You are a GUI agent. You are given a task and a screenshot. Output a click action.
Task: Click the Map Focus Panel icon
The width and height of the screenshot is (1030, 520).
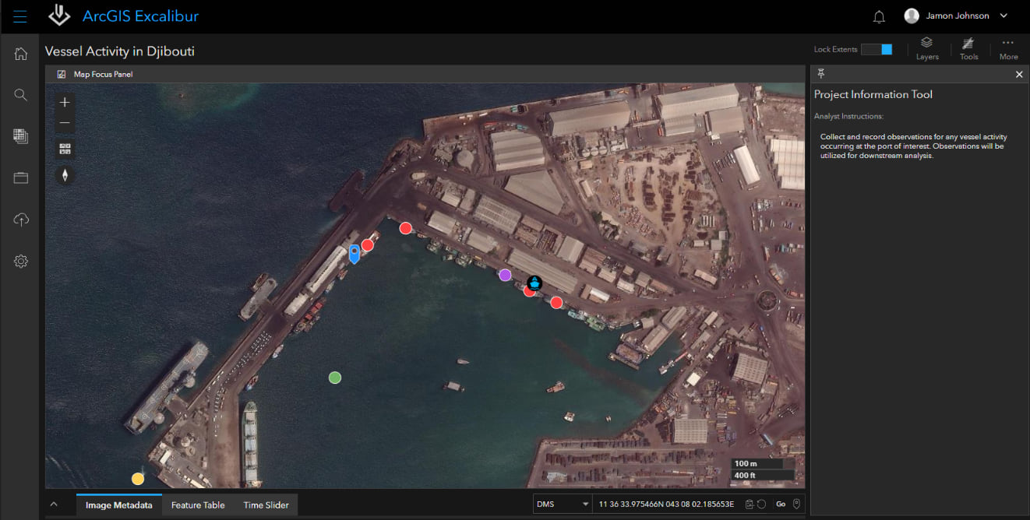coord(62,75)
